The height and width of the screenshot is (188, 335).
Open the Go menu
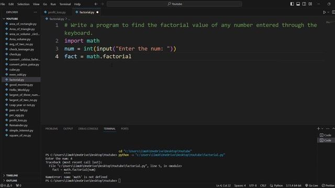45,4
